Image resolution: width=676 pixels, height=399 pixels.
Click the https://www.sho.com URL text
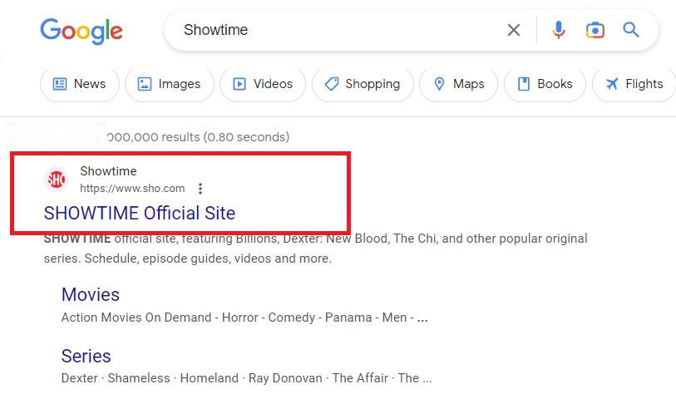(132, 189)
